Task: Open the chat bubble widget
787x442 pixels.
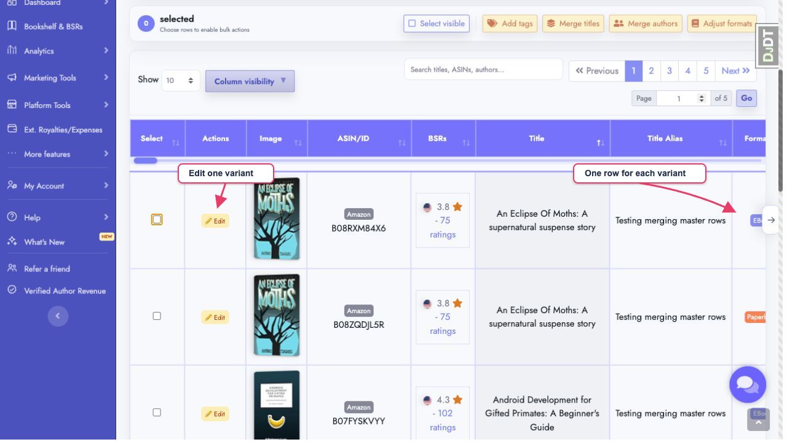Action: pos(748,385)
